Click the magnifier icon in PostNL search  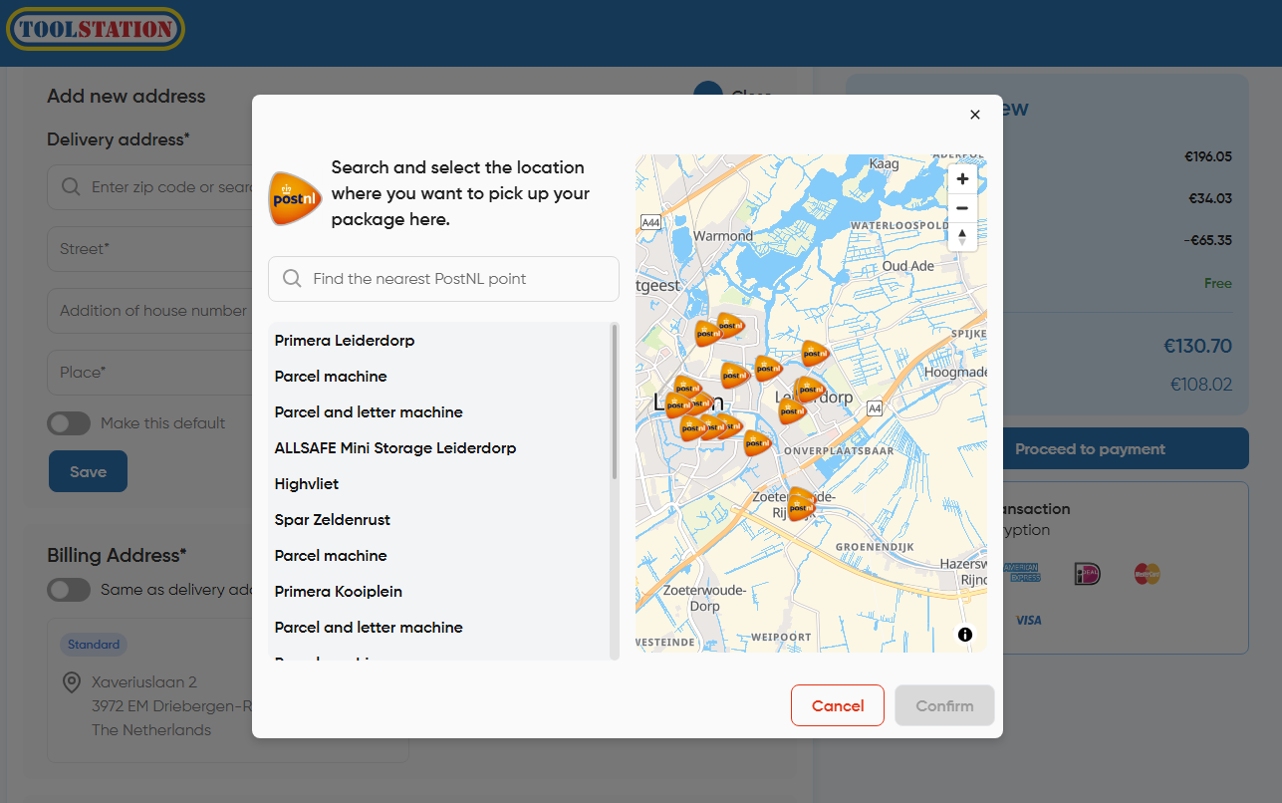292,279
